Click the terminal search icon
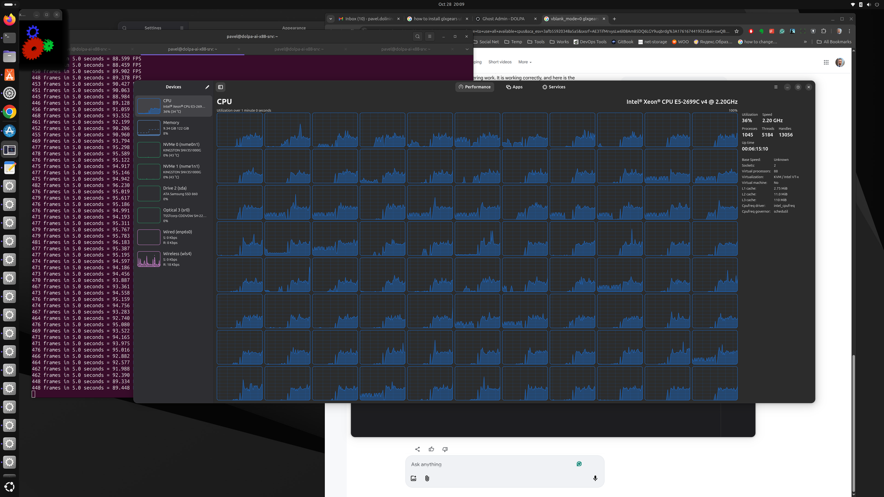The image size is (884, 497). click(417, 37)
